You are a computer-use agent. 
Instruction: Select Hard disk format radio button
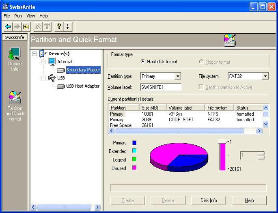coord(142,62)
